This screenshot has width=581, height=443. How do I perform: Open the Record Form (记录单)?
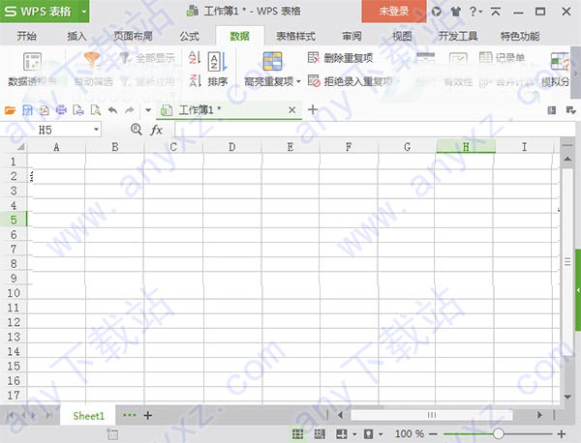point(502,58)
